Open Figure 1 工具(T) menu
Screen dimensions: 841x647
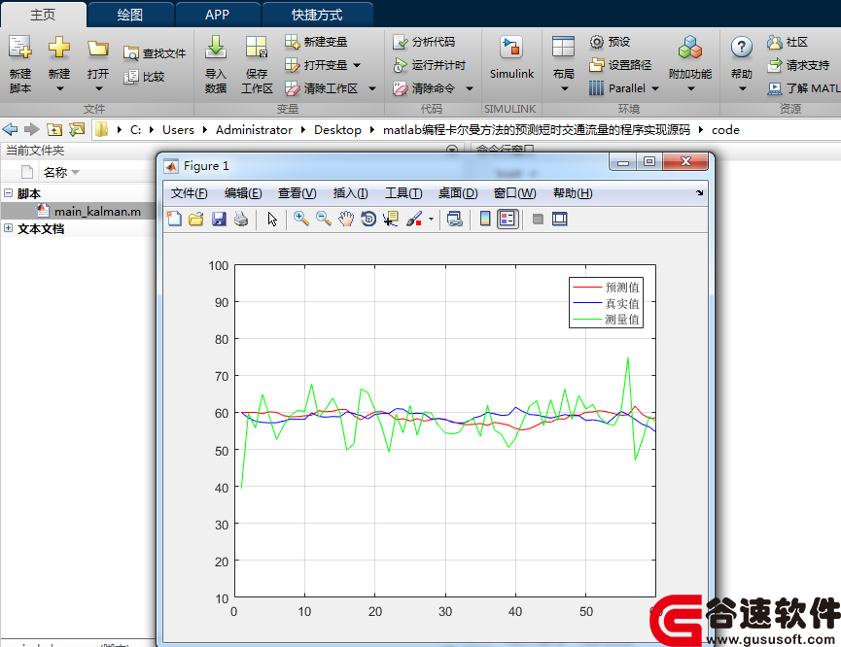(x=403, y=193)
